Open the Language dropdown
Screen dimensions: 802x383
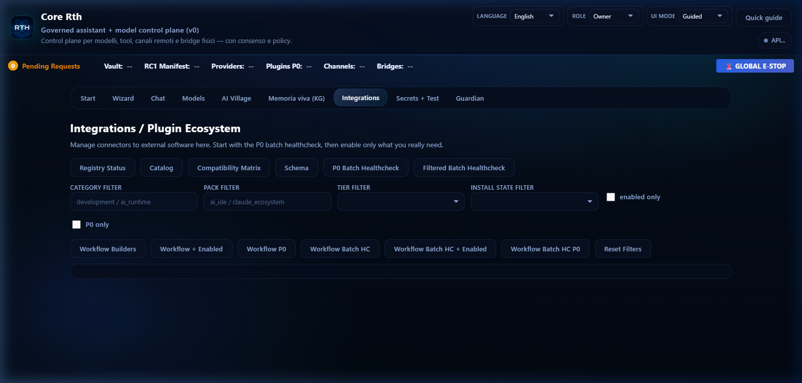(535, 16)
